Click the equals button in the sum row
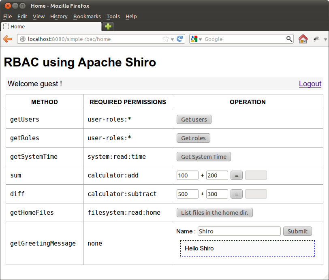Screen dimensions: 329x280 [237, 175]
